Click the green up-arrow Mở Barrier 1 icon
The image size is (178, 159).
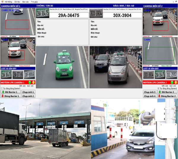(x=3, y=92)
